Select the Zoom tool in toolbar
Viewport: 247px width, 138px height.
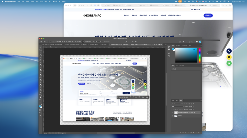tap(40, 100)
